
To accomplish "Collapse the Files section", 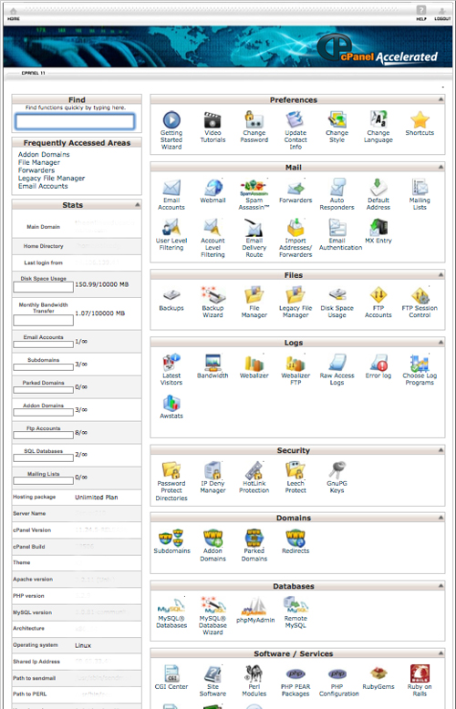I will (440, 274).
